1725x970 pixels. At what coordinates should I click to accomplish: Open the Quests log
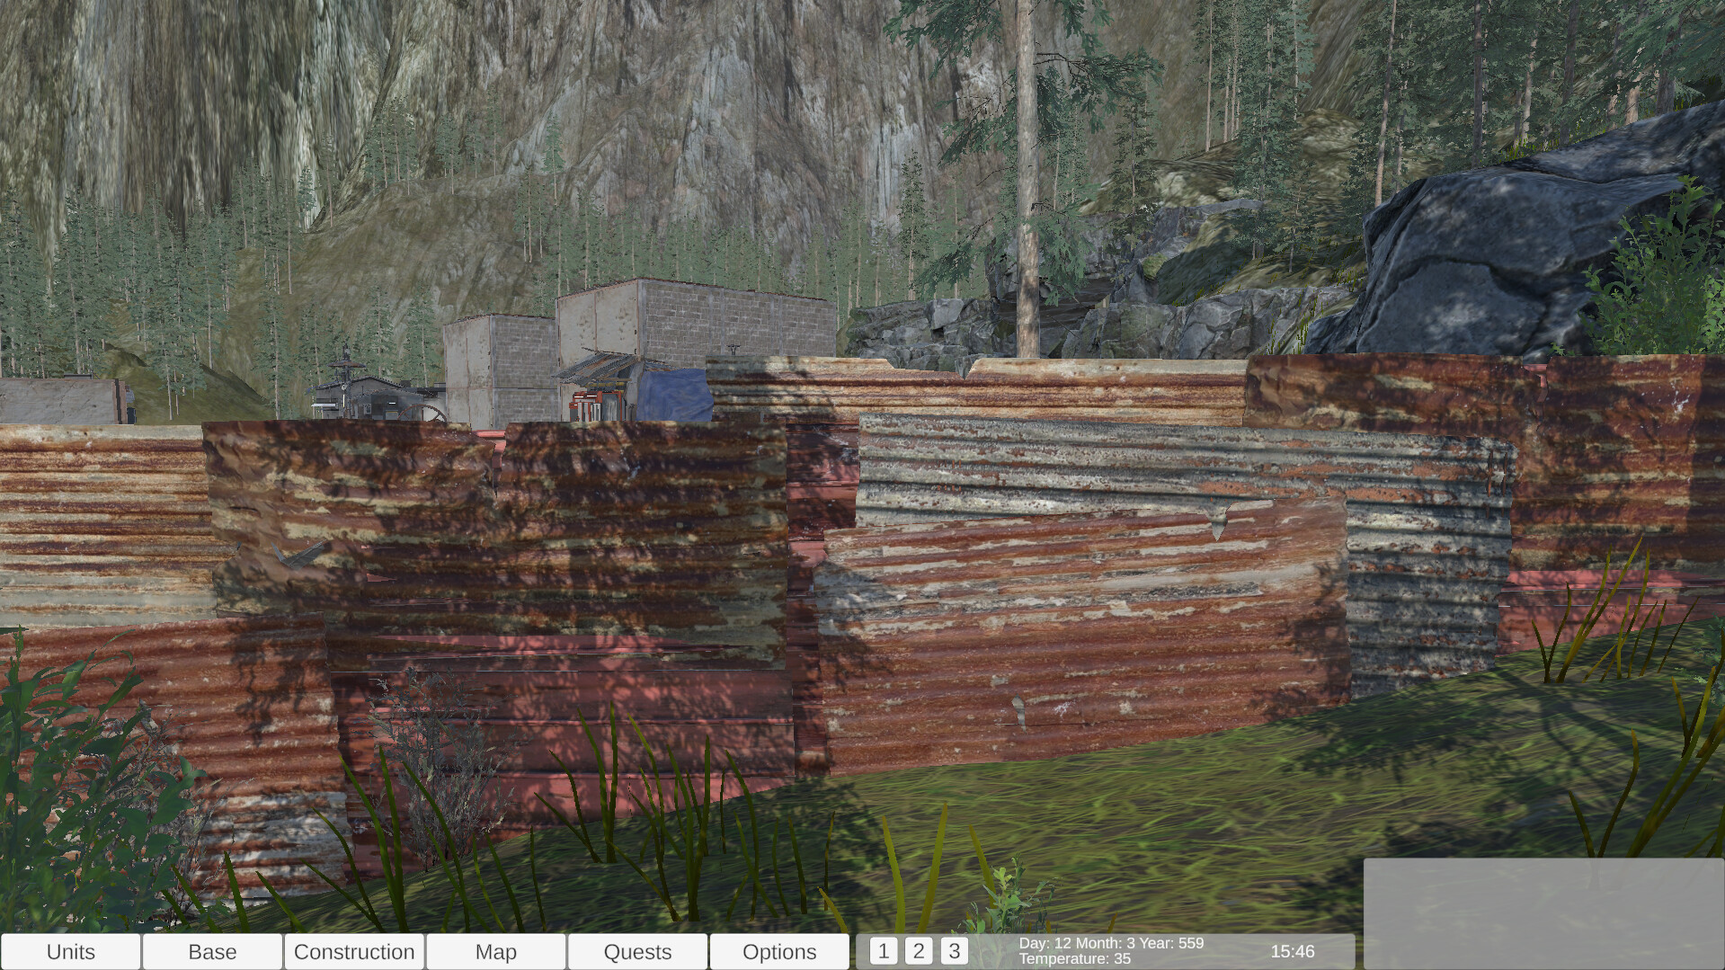click(636, 951)
